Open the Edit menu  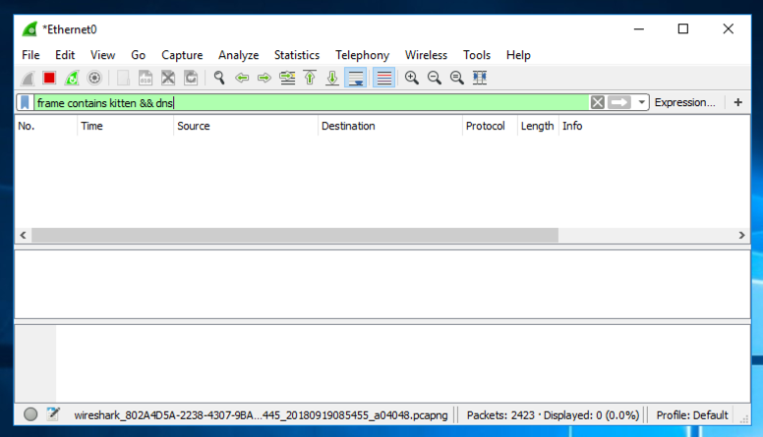65,55
